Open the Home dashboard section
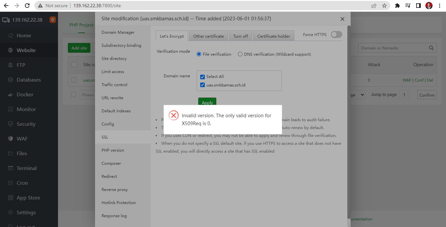 point(23,35)
